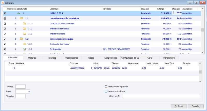Click the Papel input field
Viewport: 207px width, 111px height.
(23, 91)
